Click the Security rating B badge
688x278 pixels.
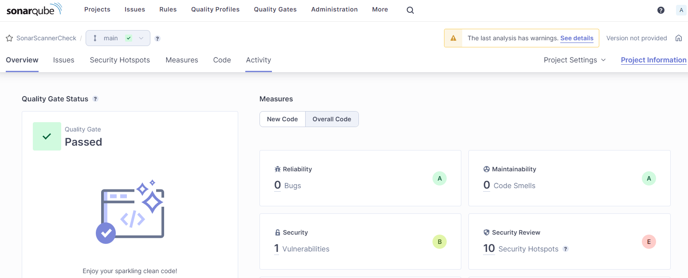(440, 242)
